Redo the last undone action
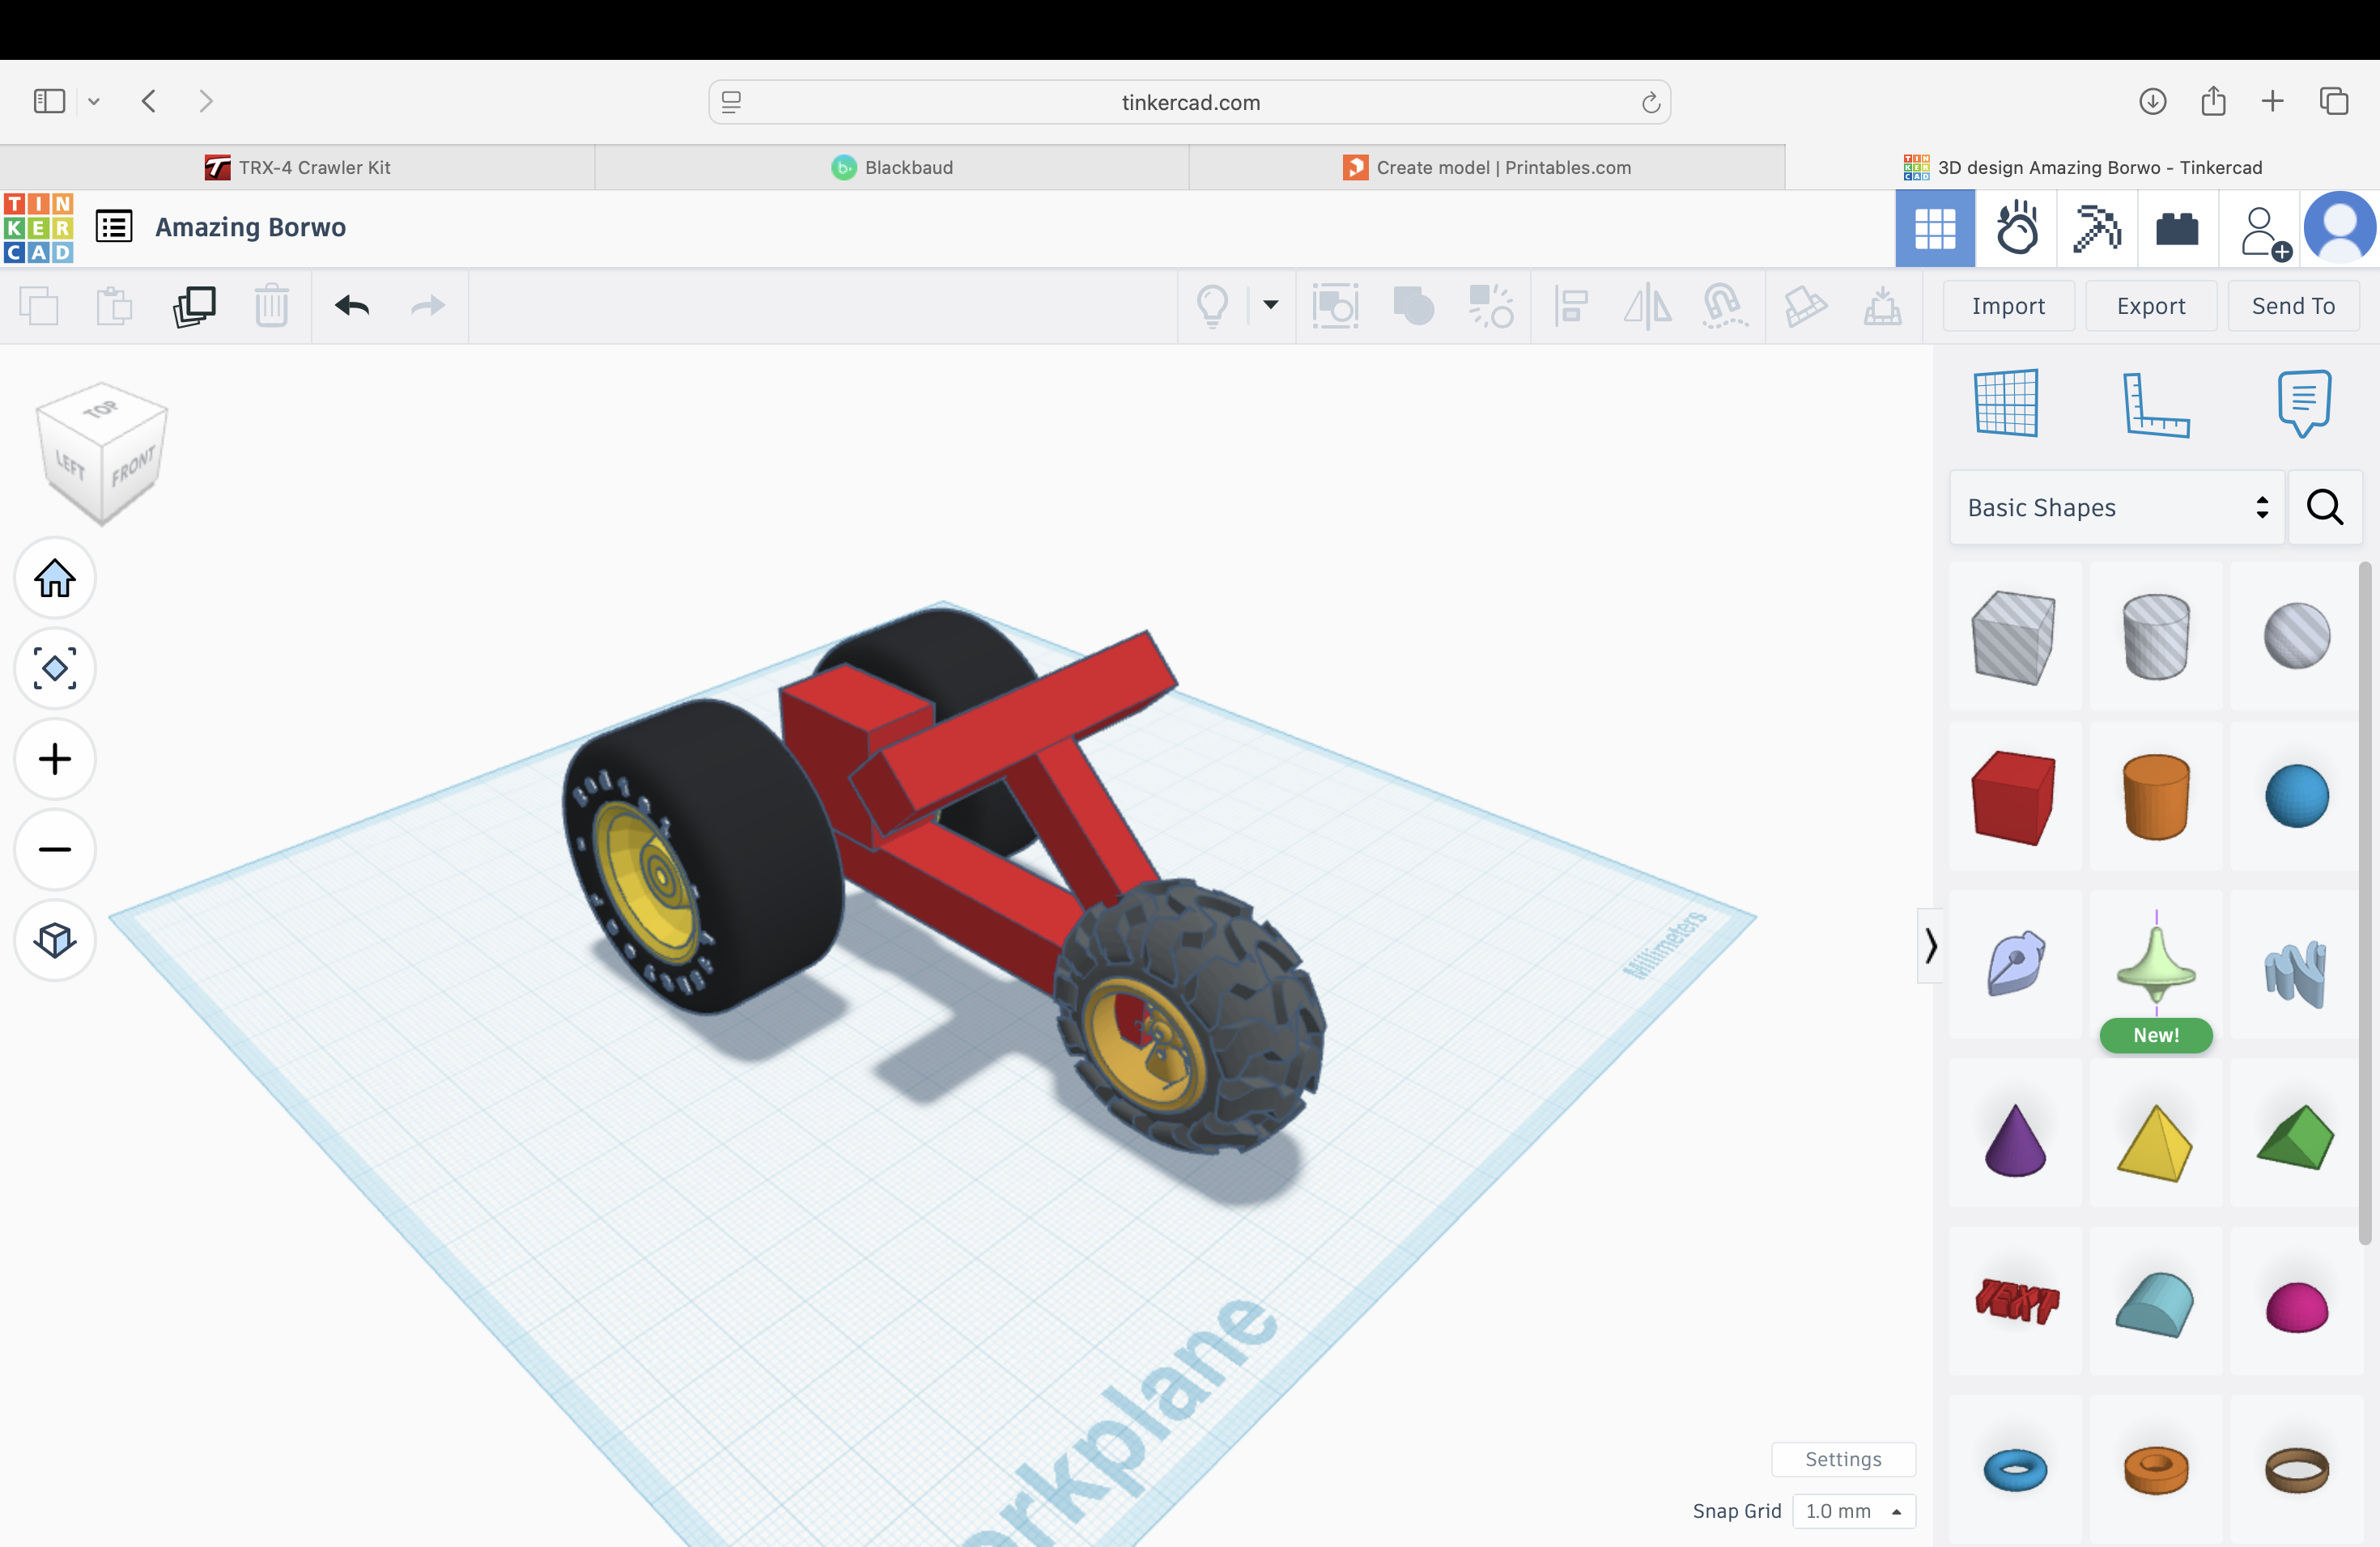This screenshot has width=2380, height=1547. click(428, 305)
